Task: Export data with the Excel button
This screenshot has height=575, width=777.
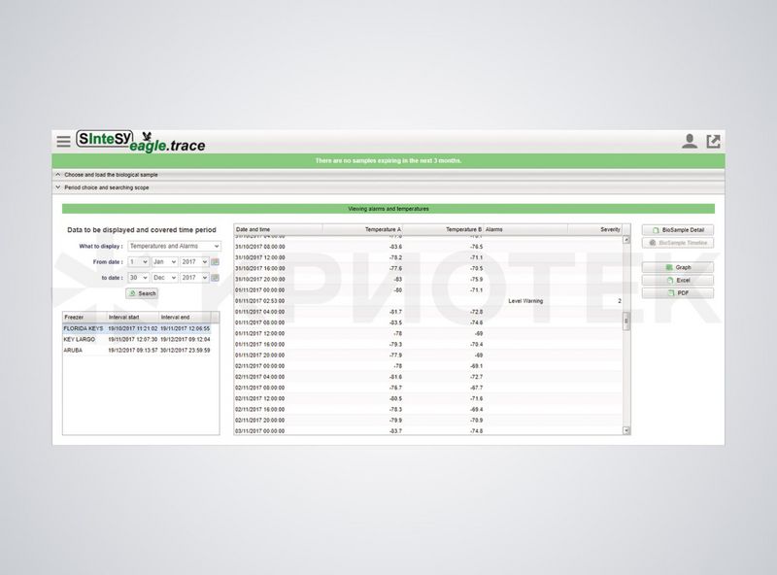Action: [x=678, y=280]
